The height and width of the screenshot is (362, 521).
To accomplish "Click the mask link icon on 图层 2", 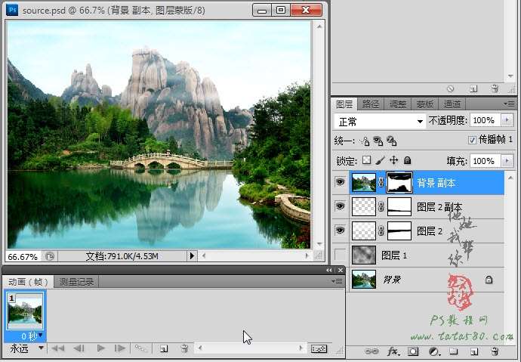I will [381, 231].
